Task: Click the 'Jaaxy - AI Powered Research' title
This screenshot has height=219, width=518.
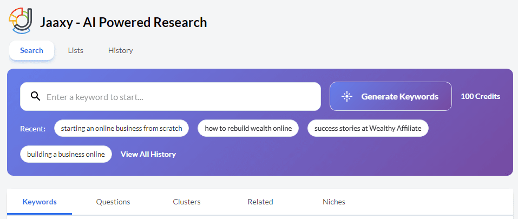Action: [123, 22]
